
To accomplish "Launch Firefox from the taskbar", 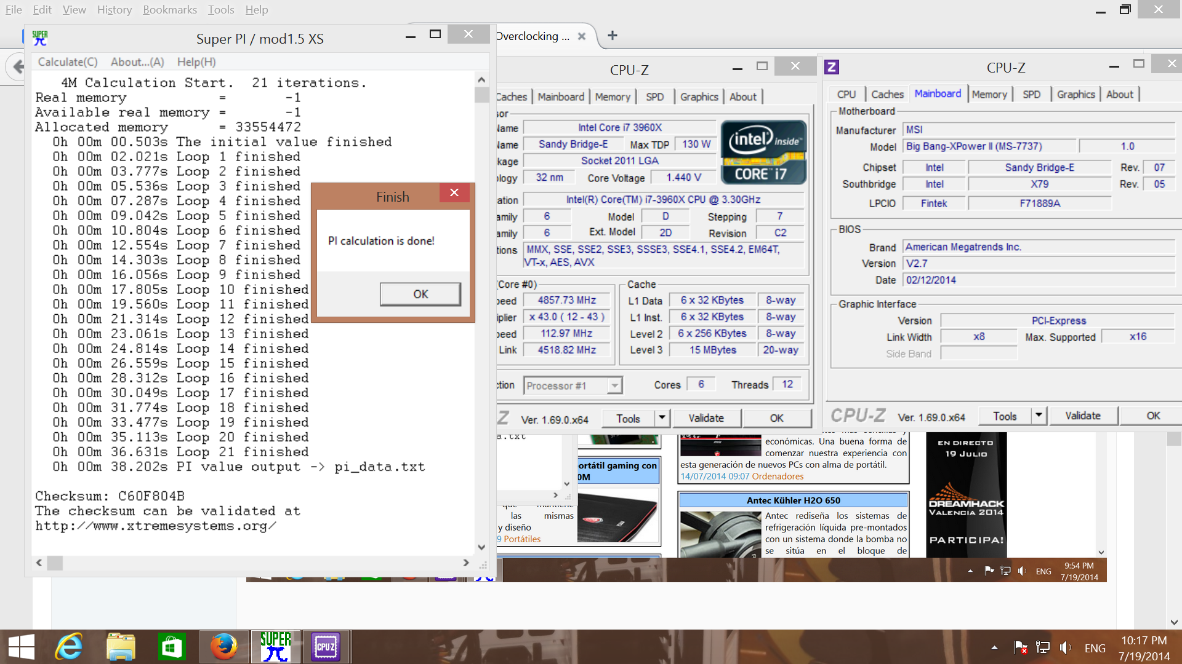I will pos(223,647).
